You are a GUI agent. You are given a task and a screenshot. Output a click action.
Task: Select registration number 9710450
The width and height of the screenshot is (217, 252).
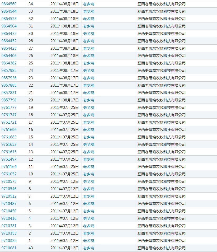click(9, 211)
